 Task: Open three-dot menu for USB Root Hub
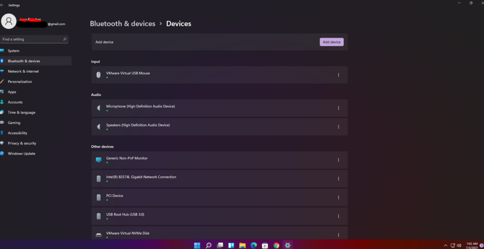(339, 216)
